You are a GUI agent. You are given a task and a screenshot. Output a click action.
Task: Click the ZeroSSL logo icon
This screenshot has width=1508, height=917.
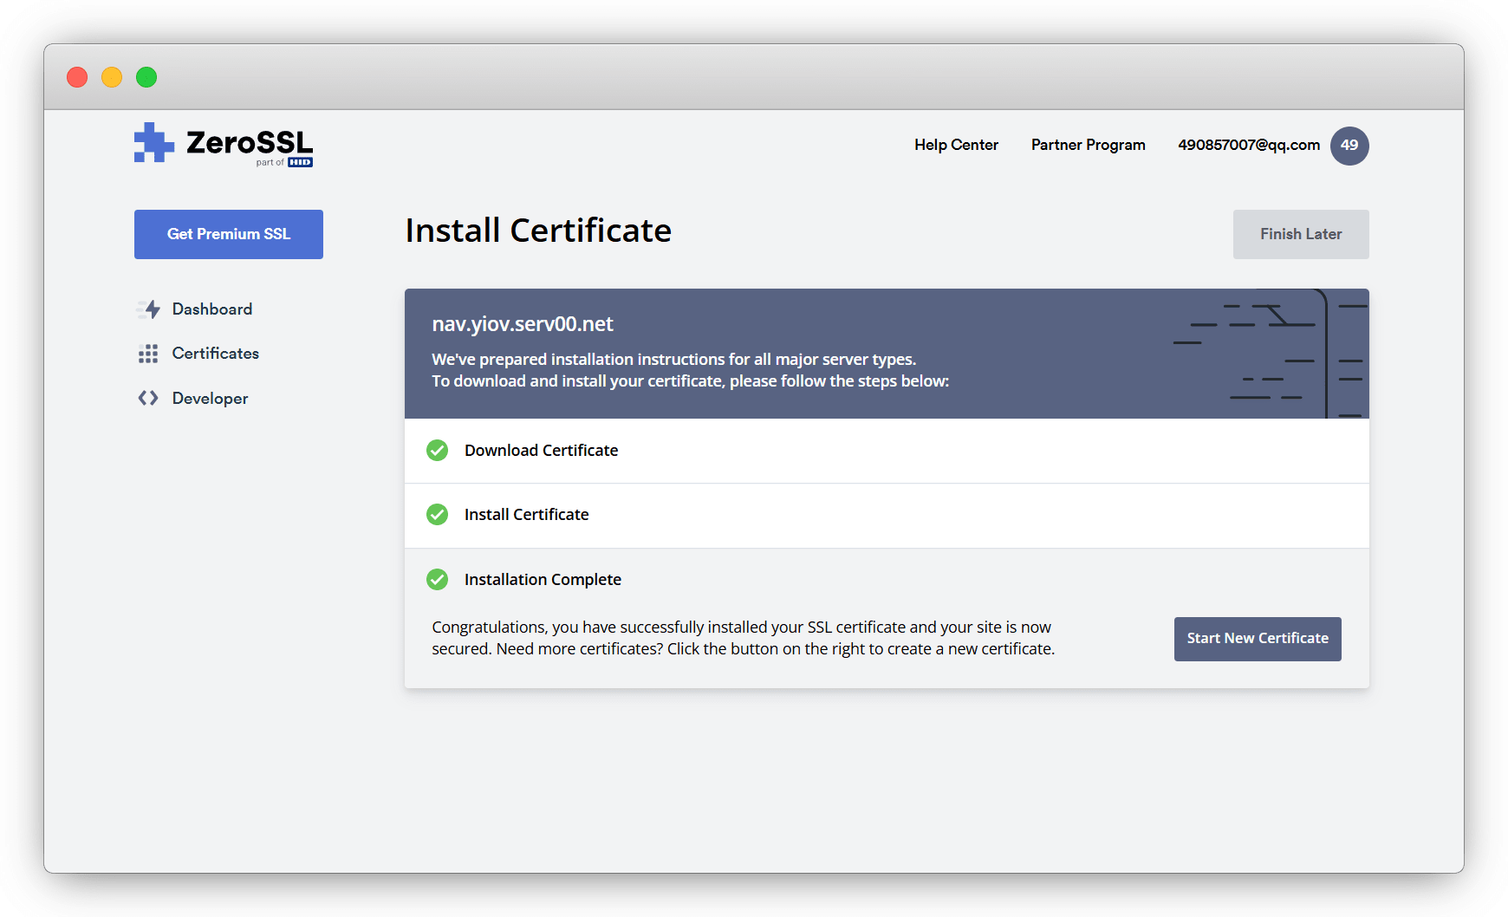pyautogui.click(x=154, y=143)
